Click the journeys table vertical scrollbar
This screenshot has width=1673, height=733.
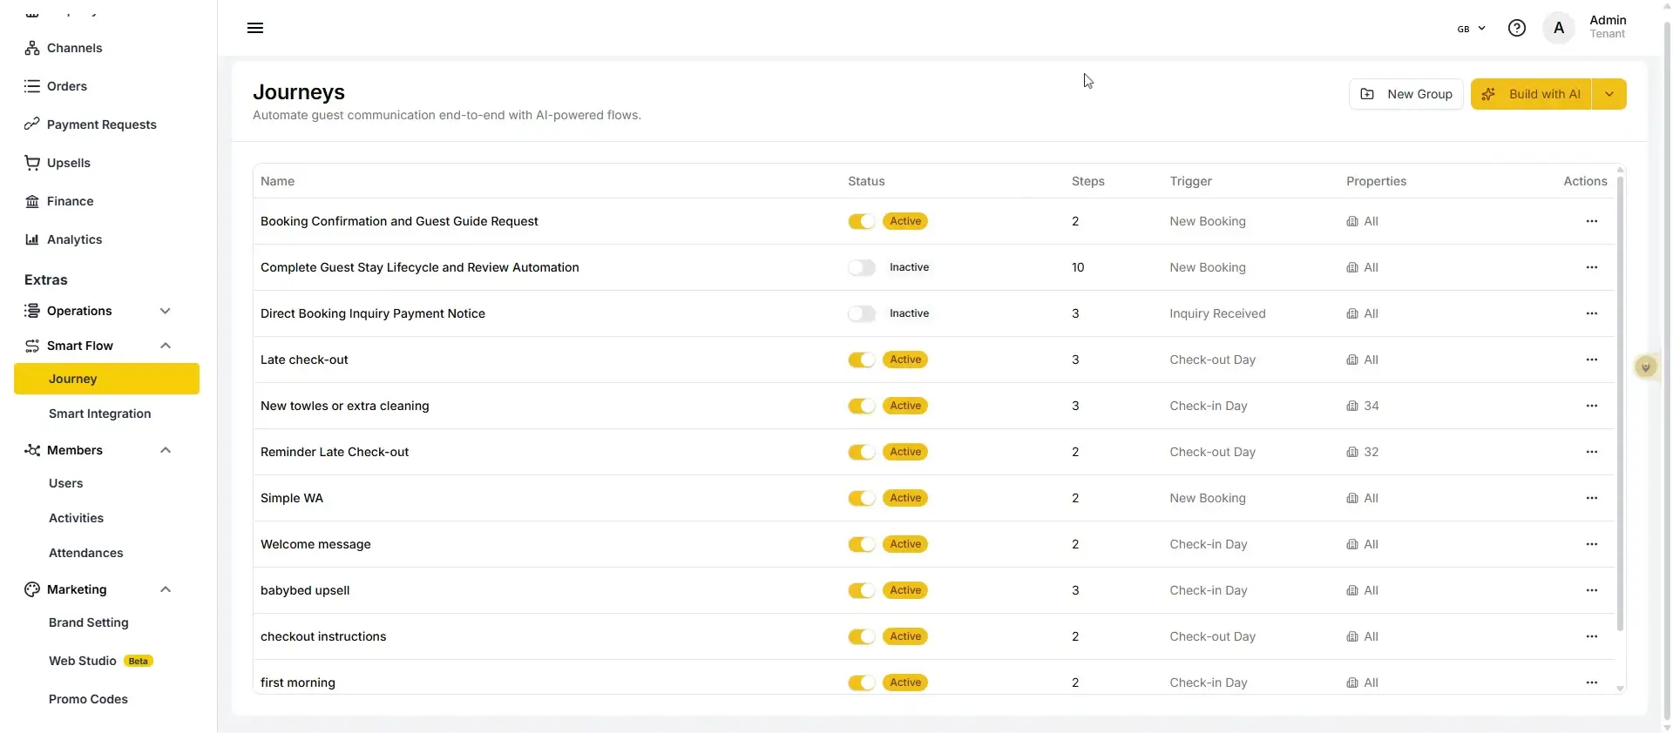pos(1620,403)
